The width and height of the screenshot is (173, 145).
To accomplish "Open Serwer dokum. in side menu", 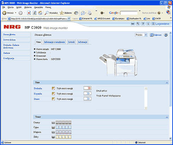I will point(16,40).
